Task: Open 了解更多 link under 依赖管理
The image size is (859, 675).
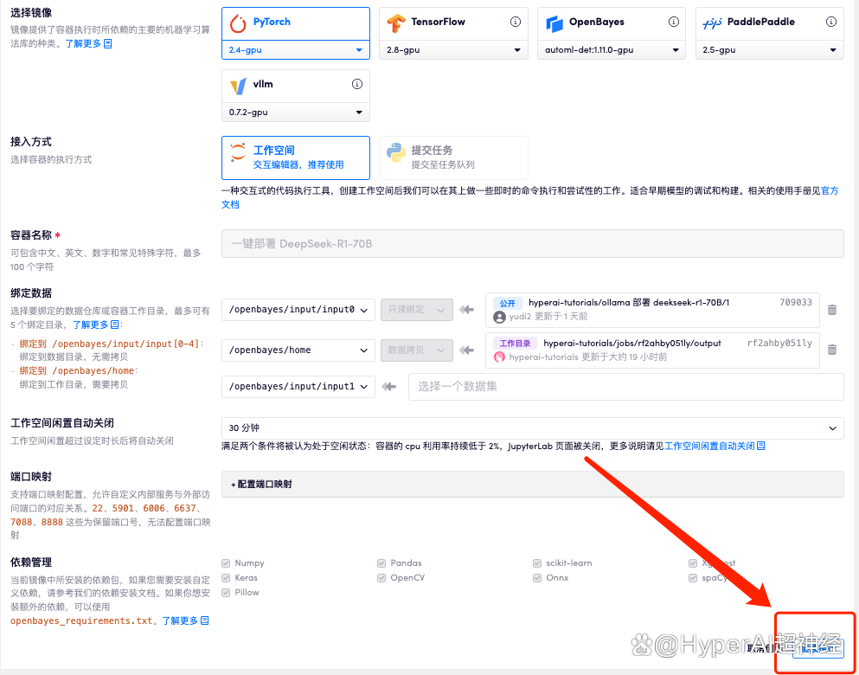Action: pos(180,620)
